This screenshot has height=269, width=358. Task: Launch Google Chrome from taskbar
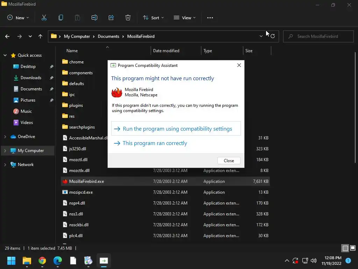tap(42, 261)
